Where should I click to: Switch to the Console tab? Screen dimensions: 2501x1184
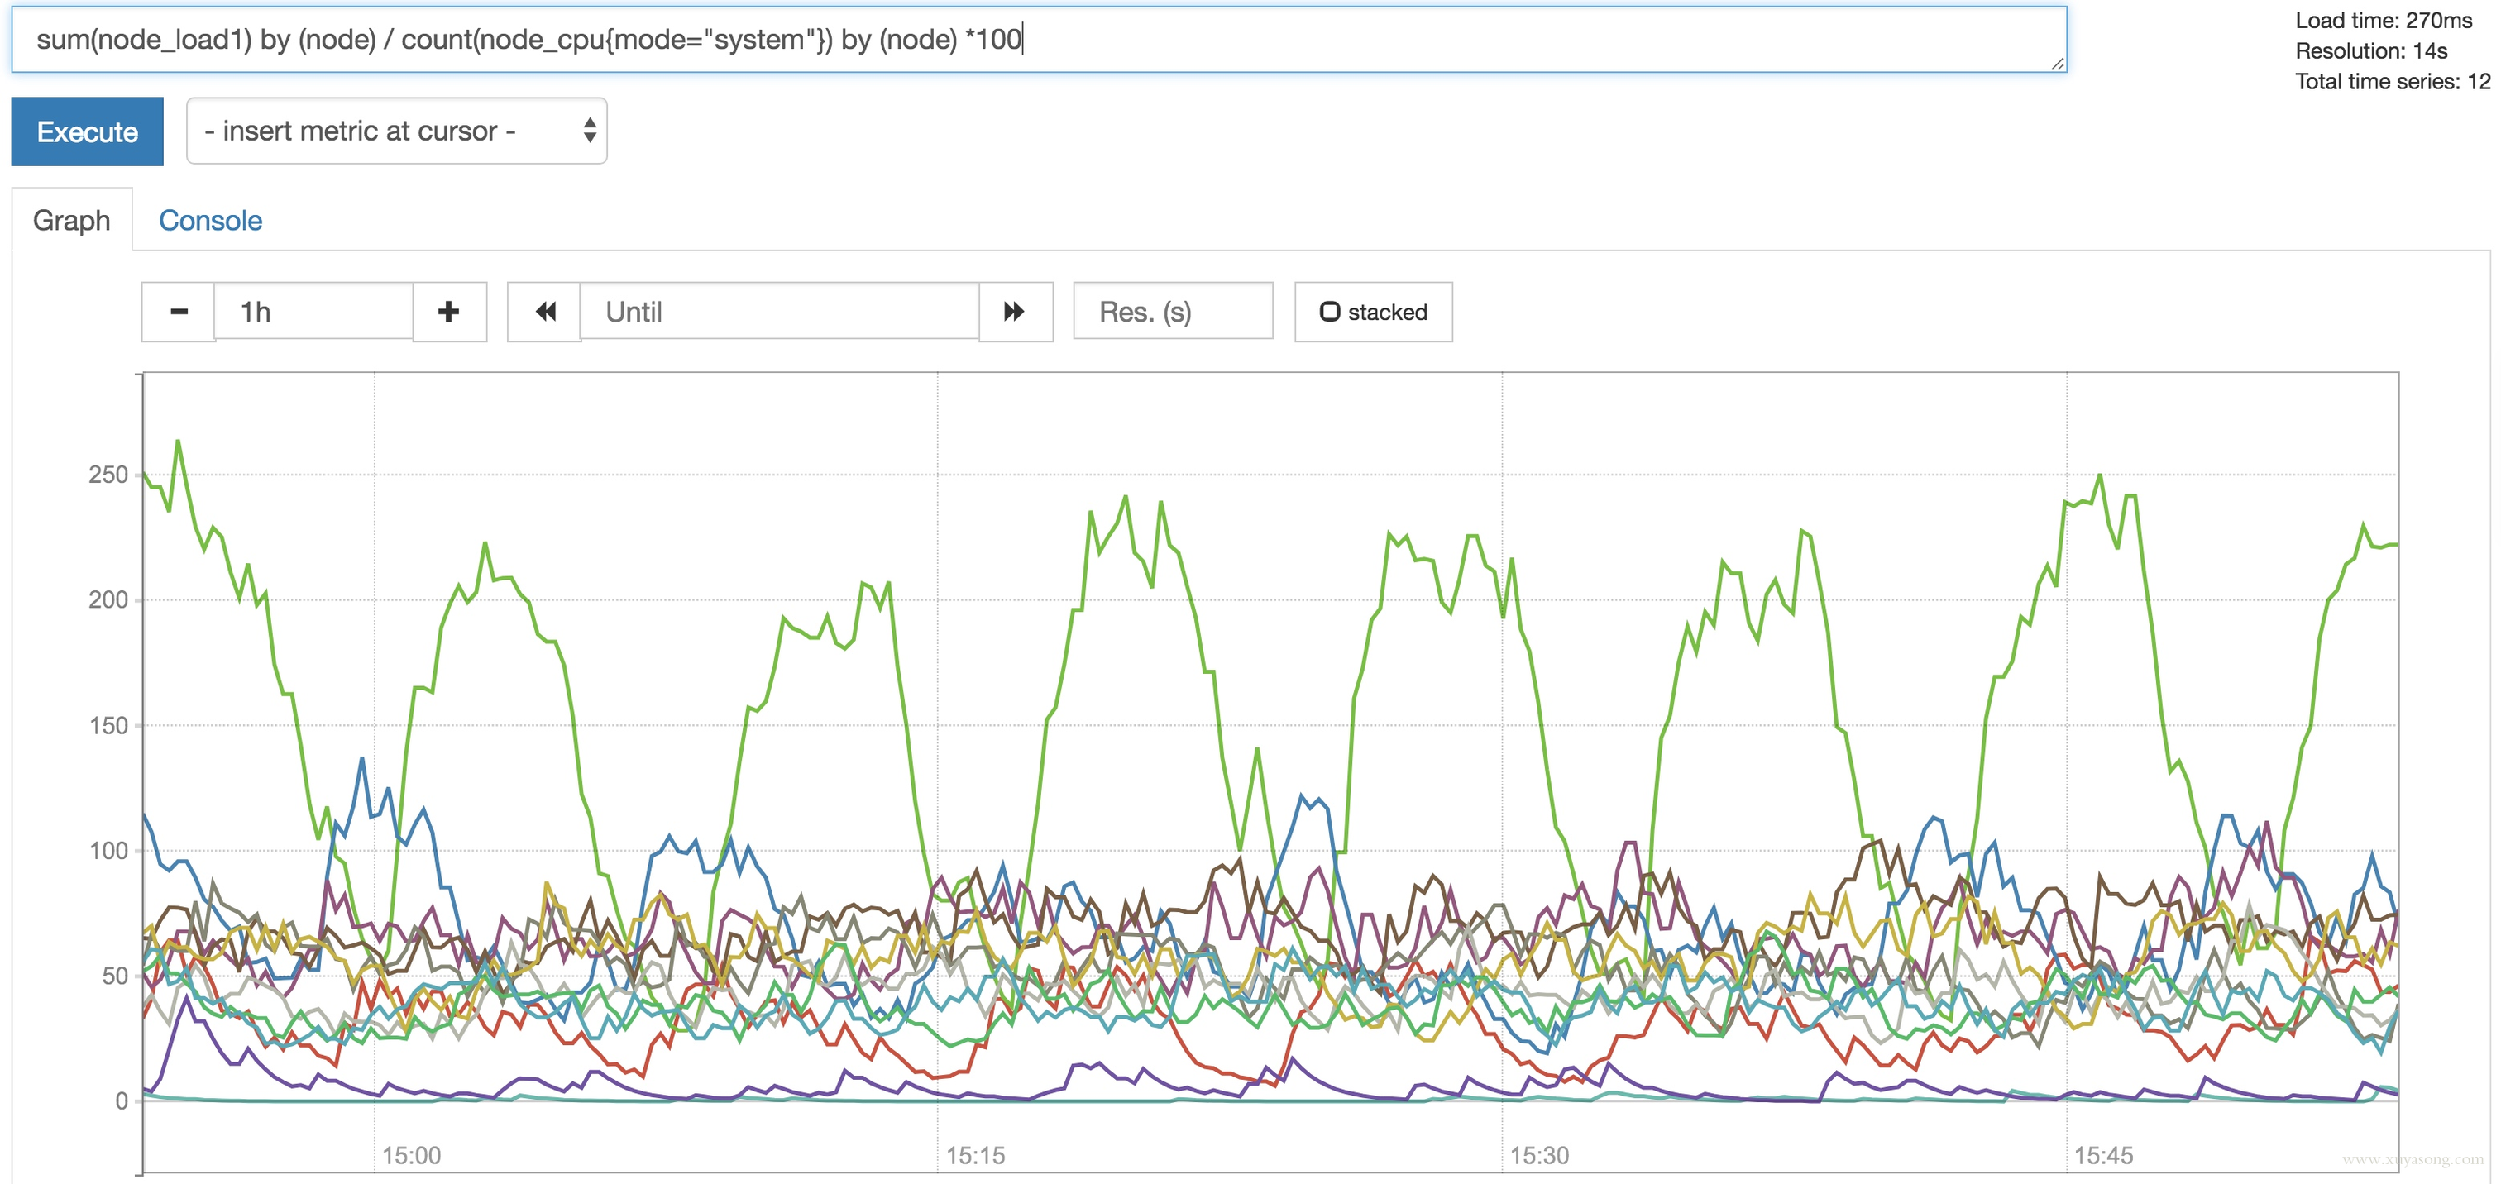pos(211,220)
